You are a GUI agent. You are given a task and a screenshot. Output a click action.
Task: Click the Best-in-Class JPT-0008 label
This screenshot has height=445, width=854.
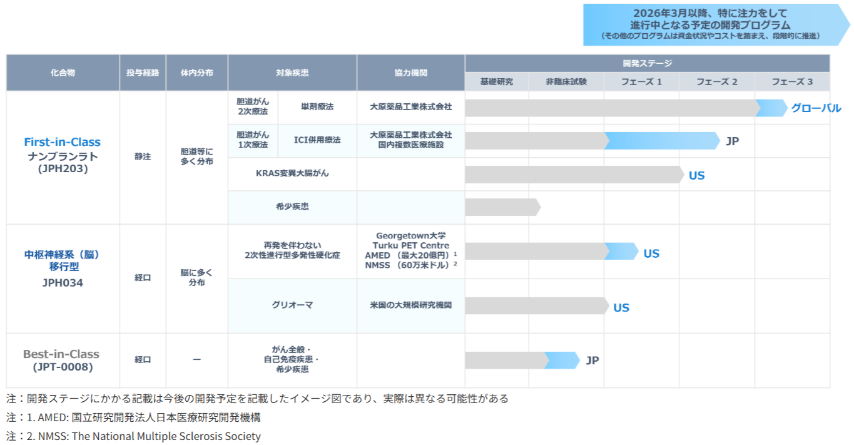(62, 360)
